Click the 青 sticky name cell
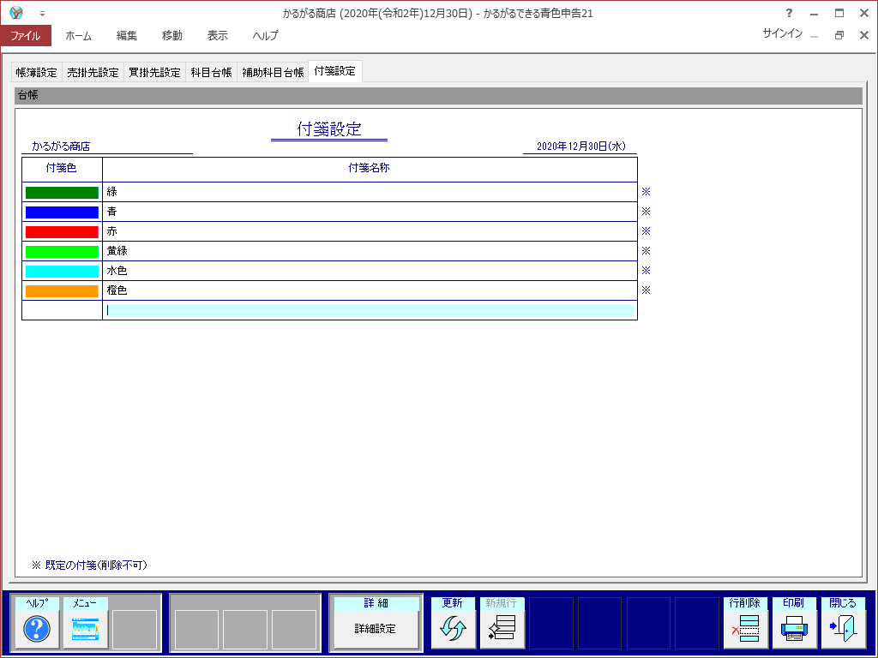This screenshot has width=878, height=658. click(370, 212)
